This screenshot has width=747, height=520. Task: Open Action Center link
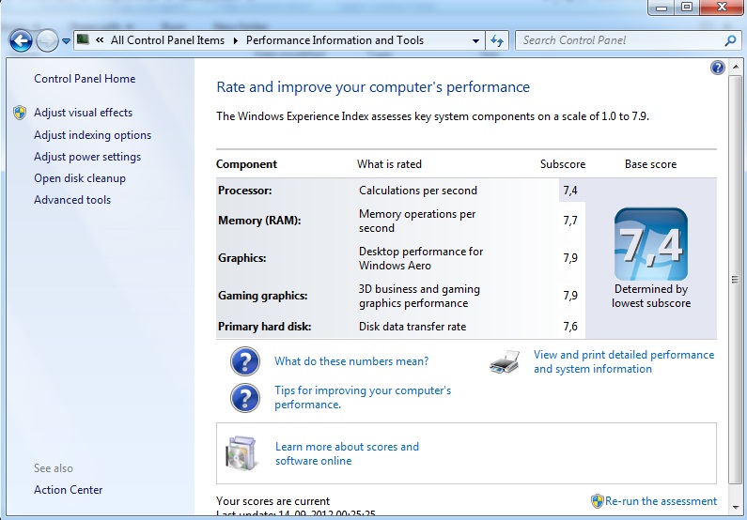pyautogui.click(x=69, y=490)
